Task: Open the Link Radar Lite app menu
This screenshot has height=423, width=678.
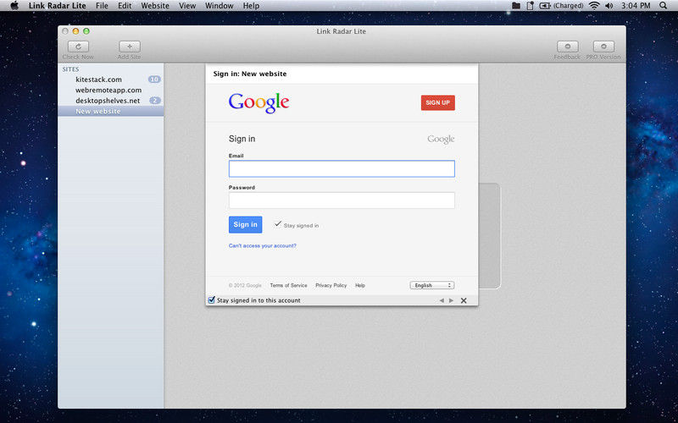Action: [57, 6]
